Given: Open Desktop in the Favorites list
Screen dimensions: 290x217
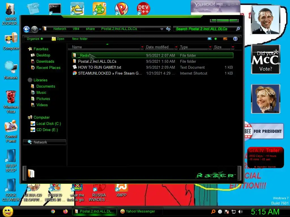Looking at the screenshot, I should click(x=40, y=55).
